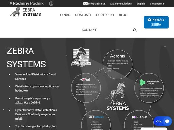The height and width of the screenshot is (130, 174).
Task: Click the envelope email icon
Action: pos(85,4)
